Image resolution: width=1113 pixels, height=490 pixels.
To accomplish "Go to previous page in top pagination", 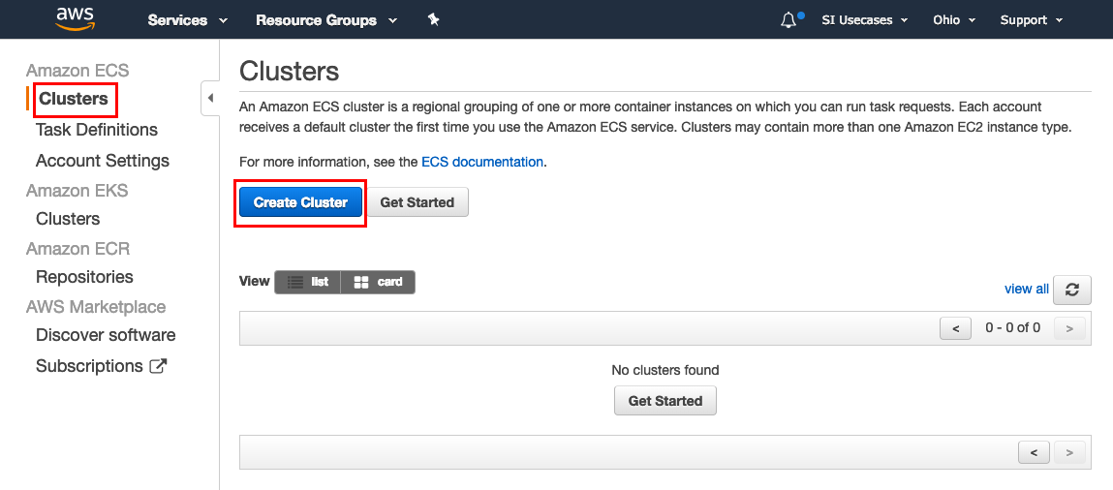I will tap(955, 328).
